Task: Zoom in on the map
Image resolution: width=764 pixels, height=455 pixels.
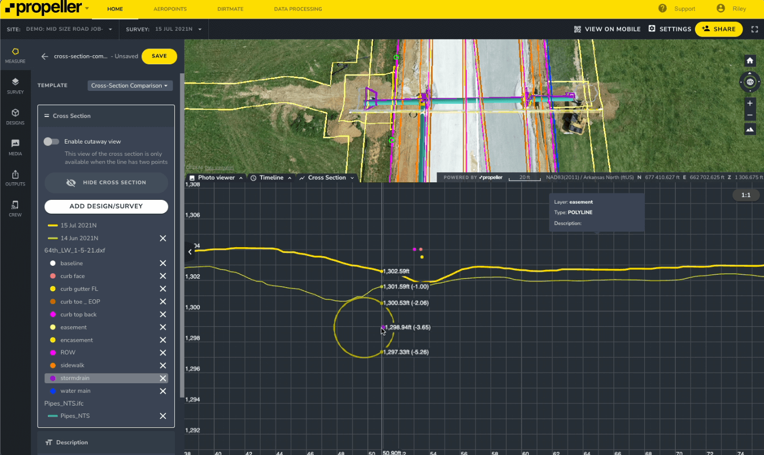Action: (x=750, y=103)
